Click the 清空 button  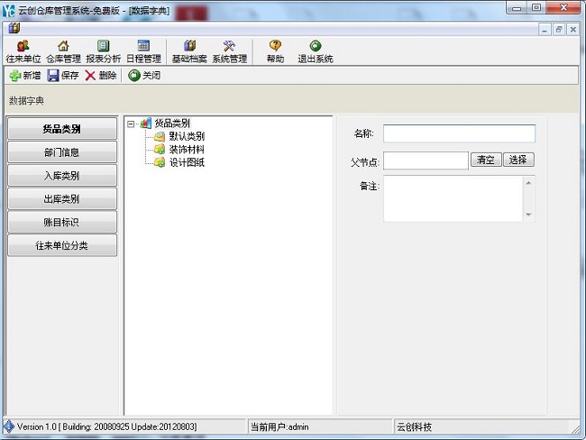pyautogui.click(x=486, y=160)
